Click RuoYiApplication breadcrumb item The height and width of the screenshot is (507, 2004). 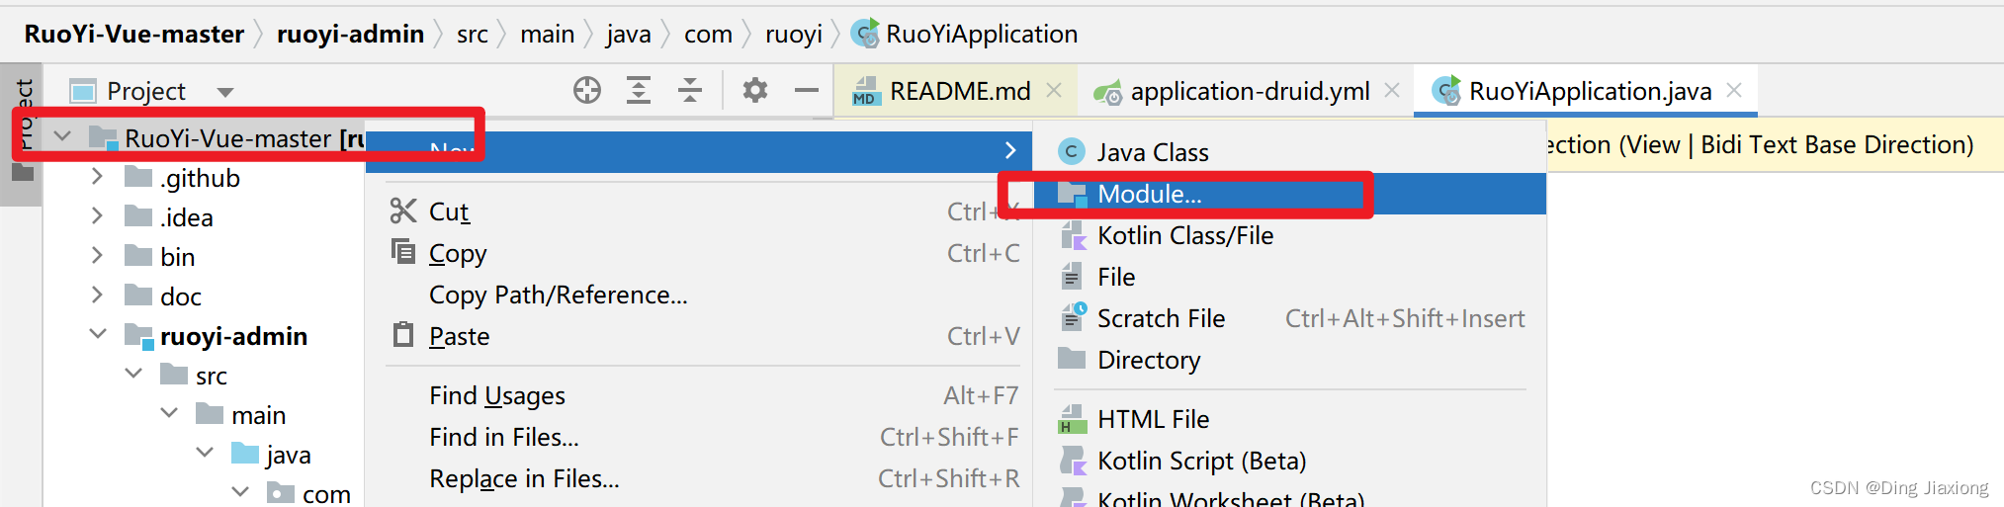pyautogui.click(x=966, y=34)
